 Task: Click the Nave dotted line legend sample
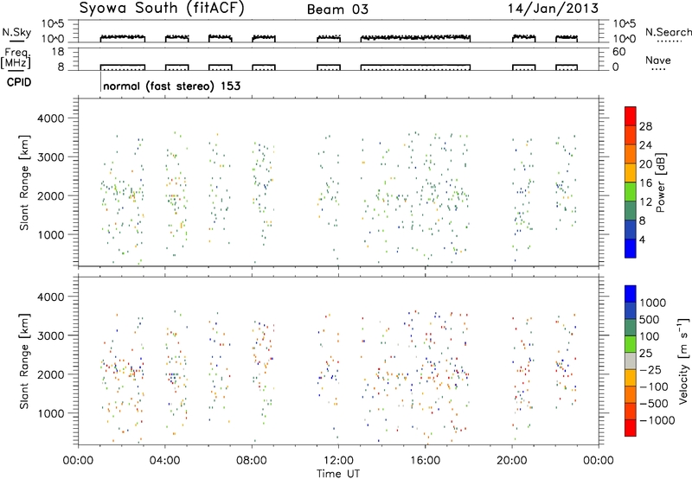pos(658,69)
